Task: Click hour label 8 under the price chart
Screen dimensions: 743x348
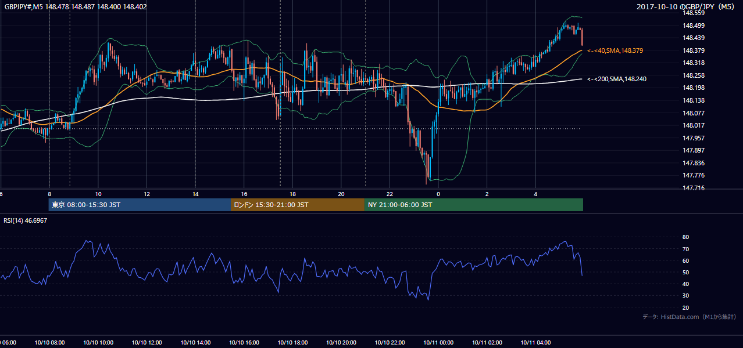Action: [x=49, y=194]
